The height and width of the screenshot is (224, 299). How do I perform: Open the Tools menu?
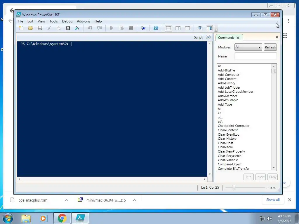54,21
